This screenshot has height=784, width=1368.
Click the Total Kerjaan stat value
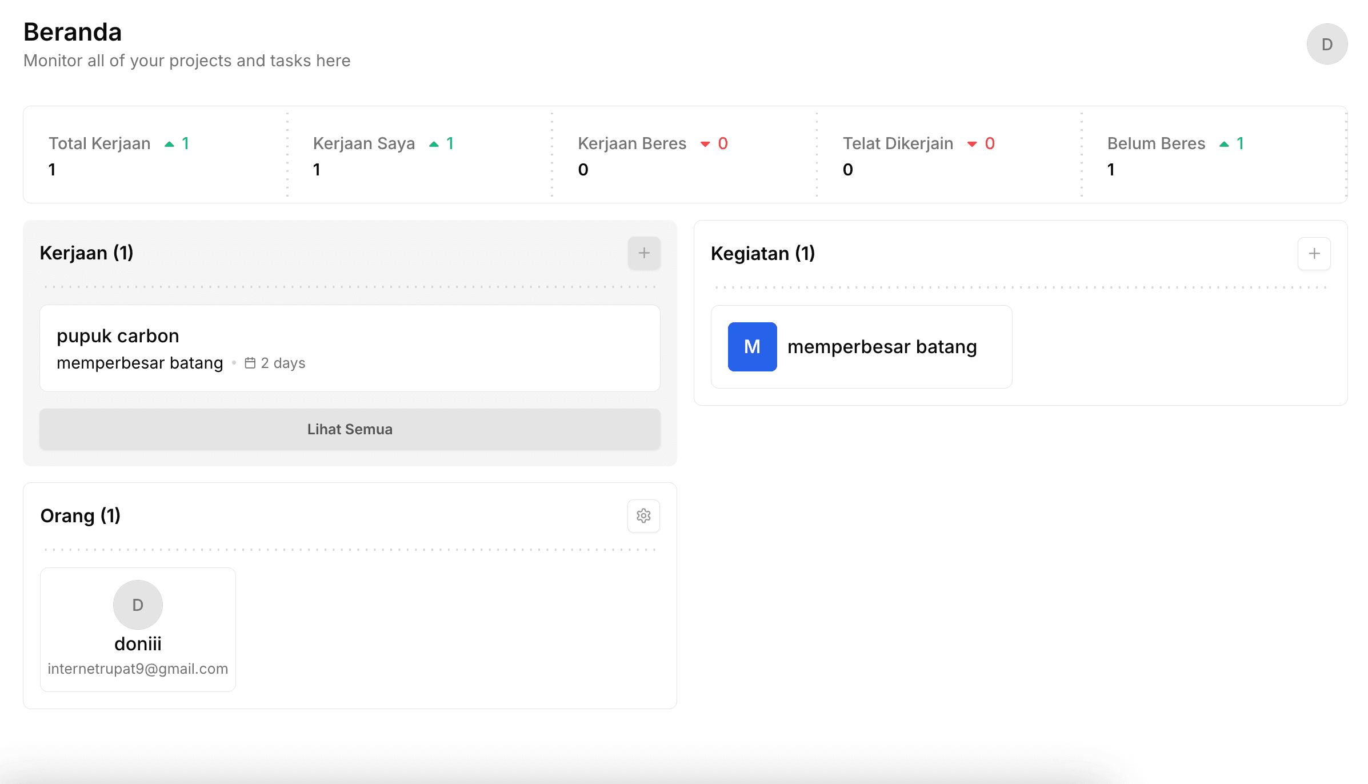pyautogui.click(x=52, y=169)
